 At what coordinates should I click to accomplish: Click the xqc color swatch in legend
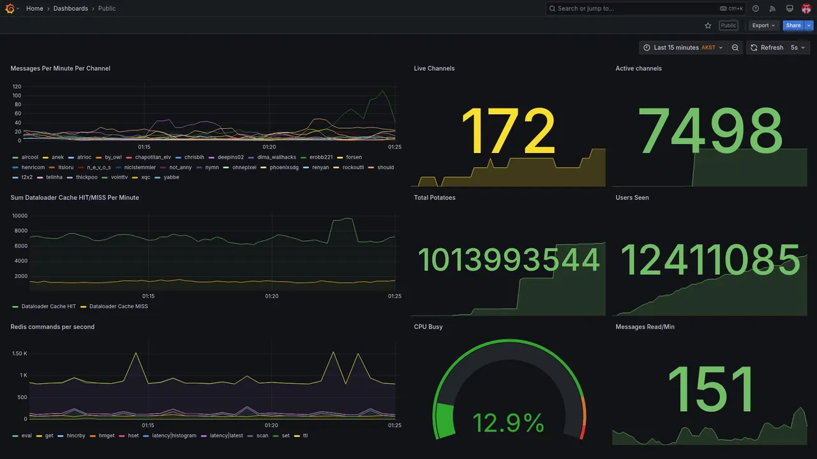click(135, 177)
